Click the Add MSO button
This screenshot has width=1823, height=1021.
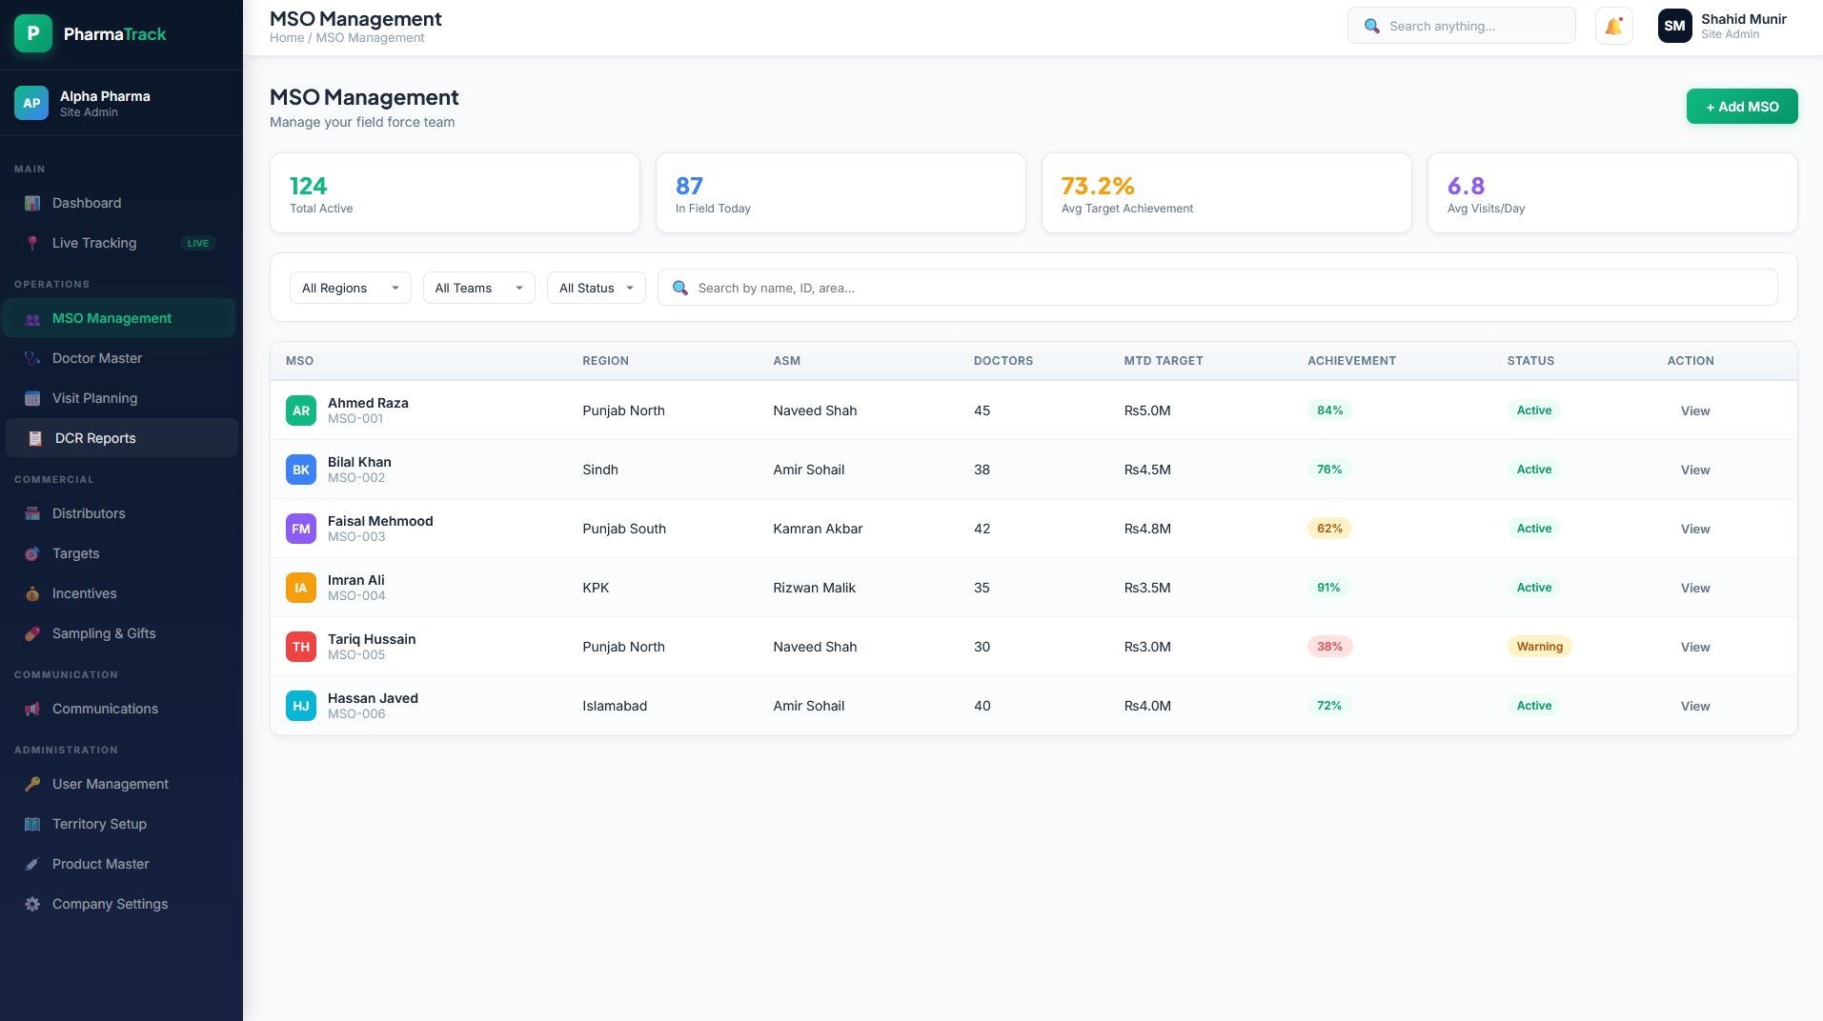[x=1742, y=107]
